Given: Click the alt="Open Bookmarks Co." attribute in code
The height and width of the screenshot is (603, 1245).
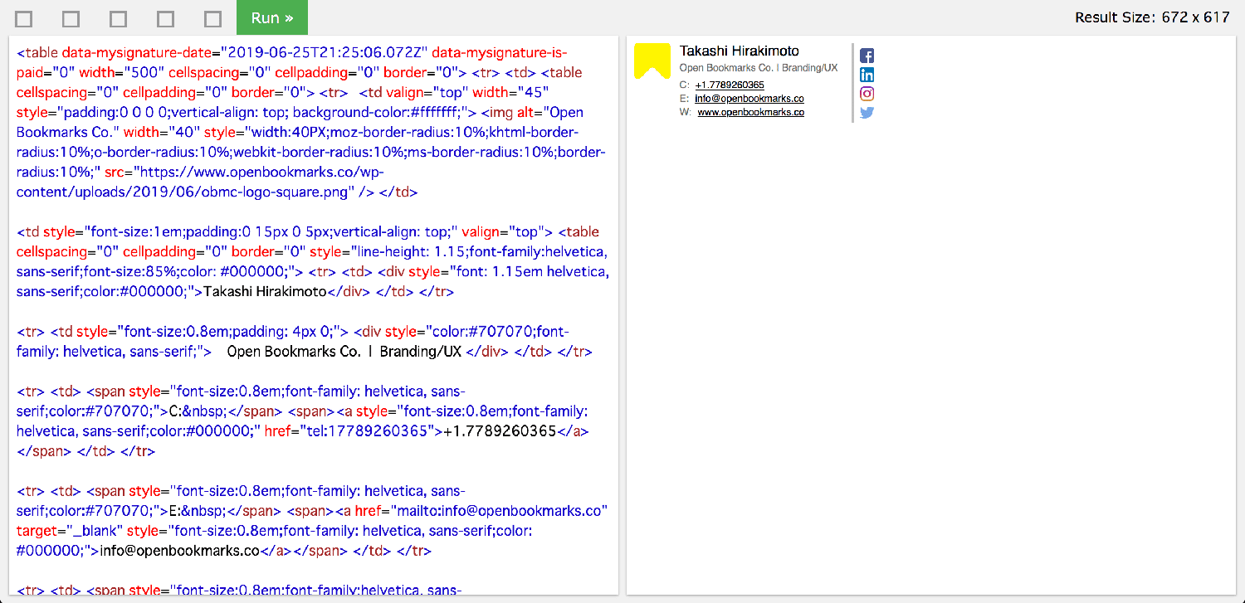Looking at the screenshot, I should point(300,123).
